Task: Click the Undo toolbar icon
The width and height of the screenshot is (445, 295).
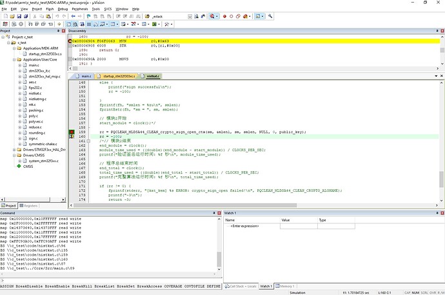Action: point(57,17)
